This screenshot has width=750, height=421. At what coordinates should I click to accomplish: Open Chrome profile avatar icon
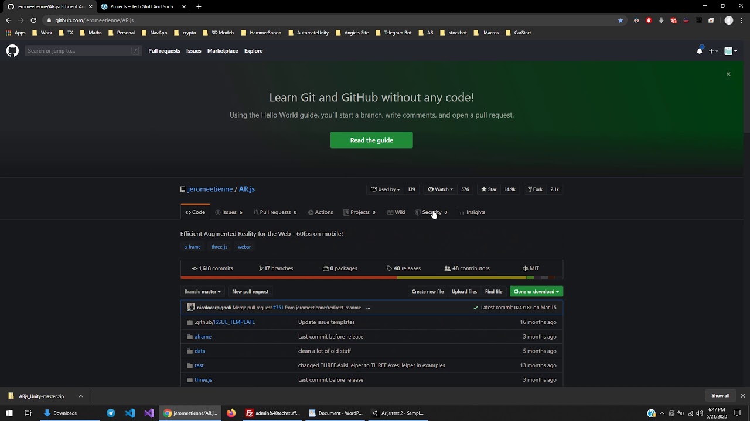[x=729, y=20]
